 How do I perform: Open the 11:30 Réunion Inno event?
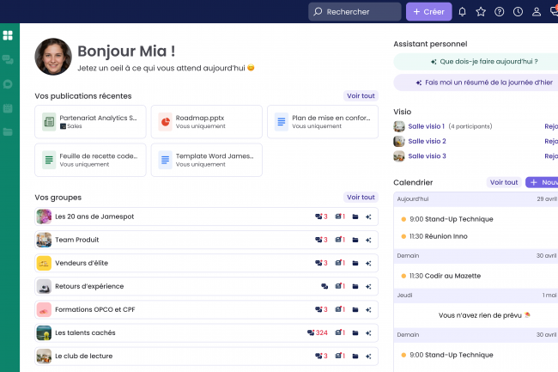click(x=438, y=235)
